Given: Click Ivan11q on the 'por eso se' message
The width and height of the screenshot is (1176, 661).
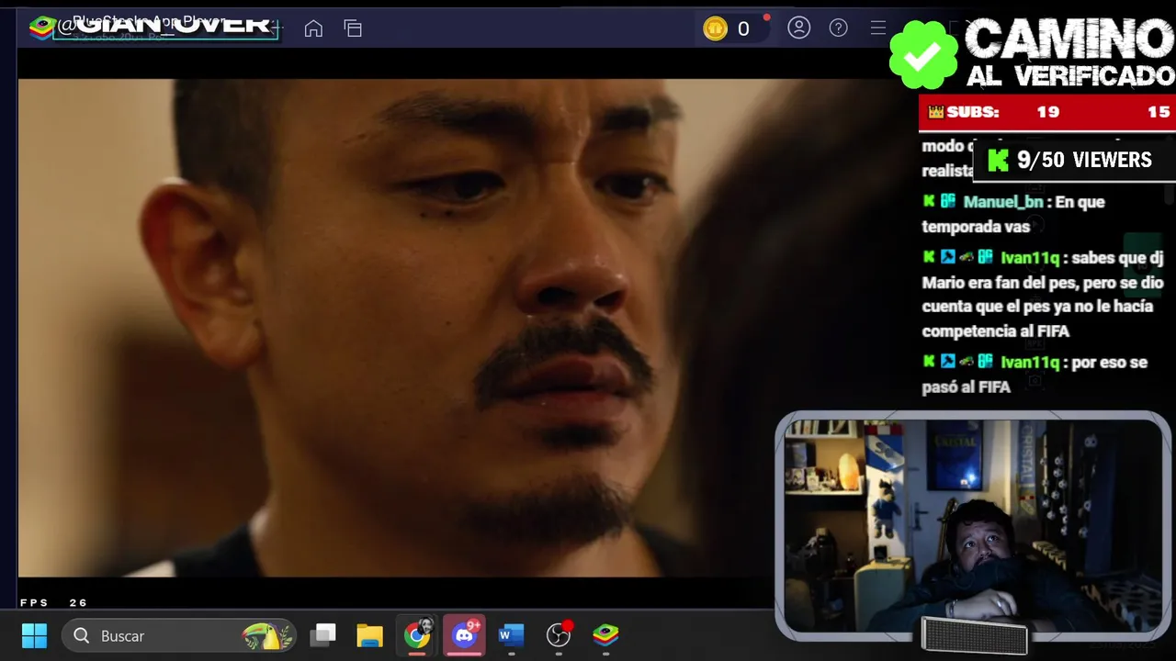Looking at the screenshot, I should click(1030, 363).
